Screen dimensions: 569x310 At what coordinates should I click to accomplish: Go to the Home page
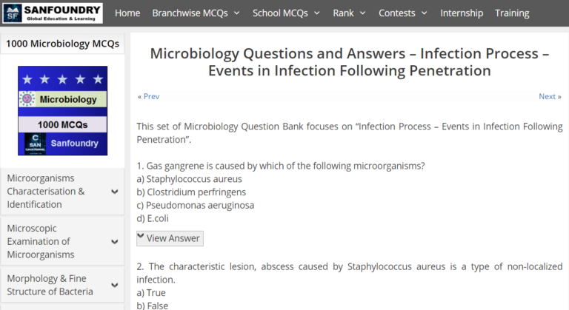click(127, 13)
